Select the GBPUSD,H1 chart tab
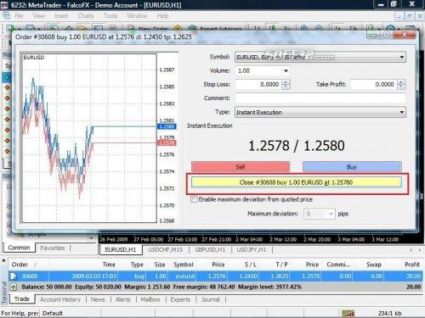The height and width of the screenshot is (318, 425). click(x=210, y=250)
